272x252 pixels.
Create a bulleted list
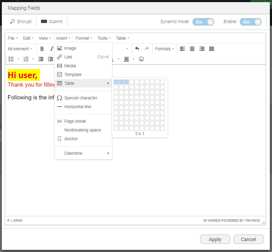tap(11, 59)
